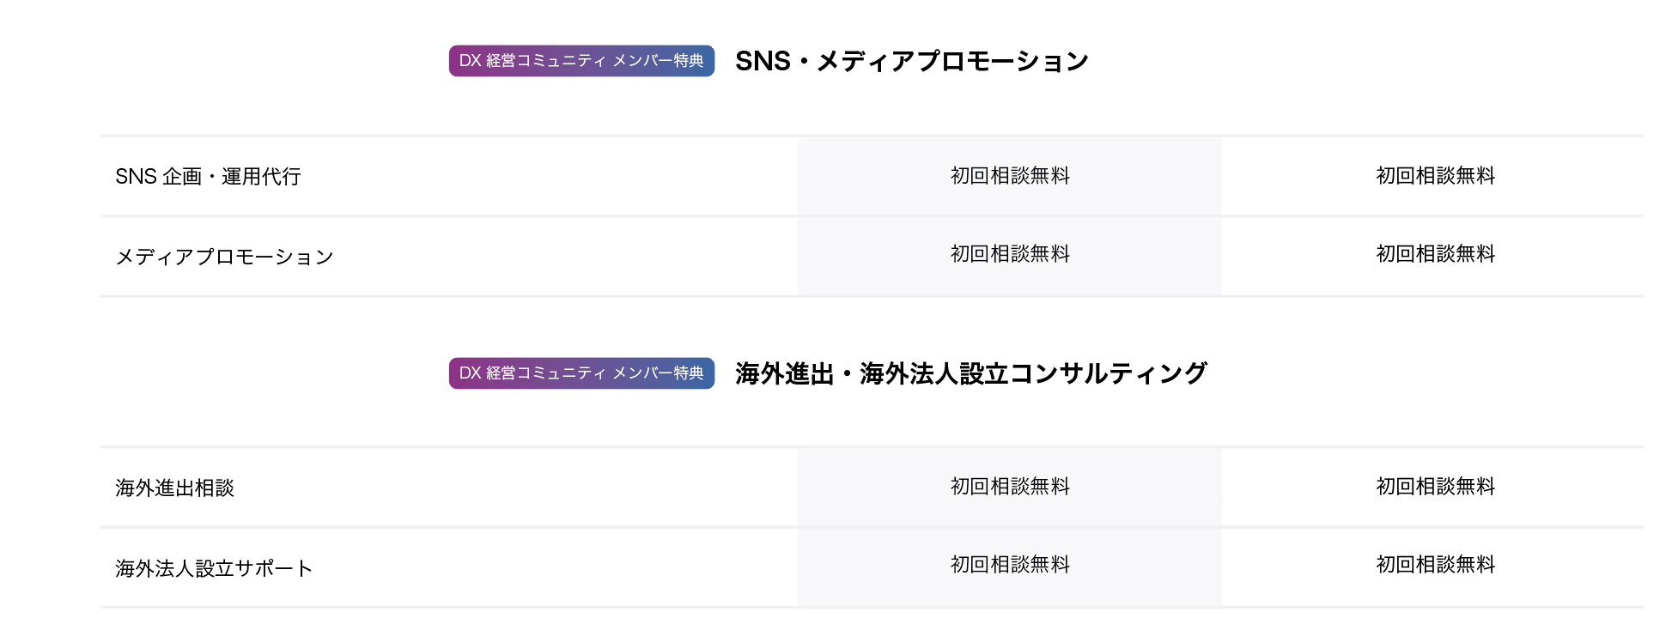Click the DX経営コミュニティ badge beside SNS heading
This screenshot has height=618, width=1678.
click(581, 61)
